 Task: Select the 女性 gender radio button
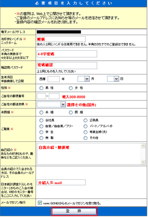click(x=71, y=88)
